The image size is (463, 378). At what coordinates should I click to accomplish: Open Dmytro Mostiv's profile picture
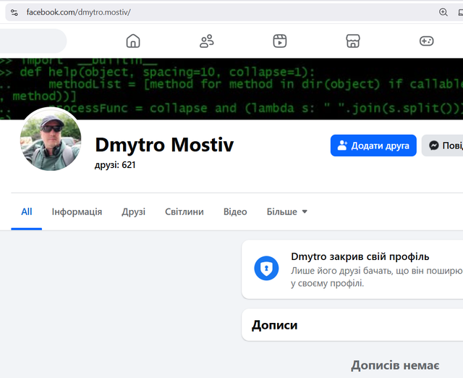pos(51,140)
